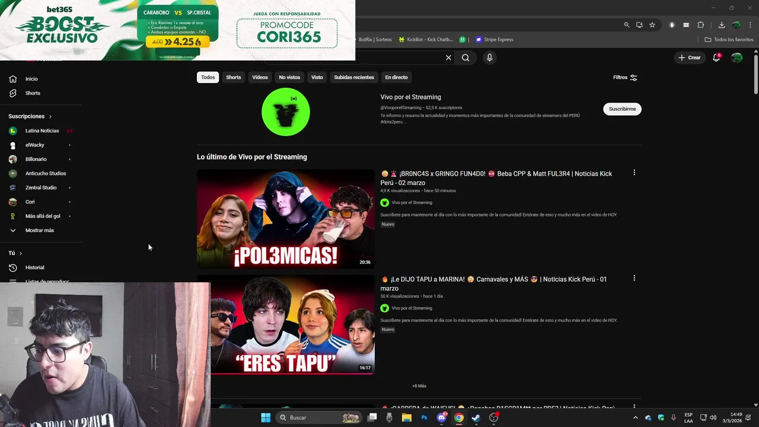The height and width of the screenshot is (427, 759).
Task: Select the Videos filter chip
Action: coord(260,77)
